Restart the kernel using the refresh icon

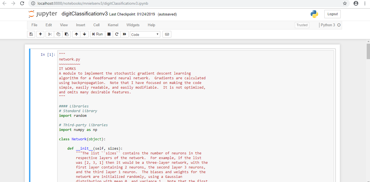pos(117,34)
